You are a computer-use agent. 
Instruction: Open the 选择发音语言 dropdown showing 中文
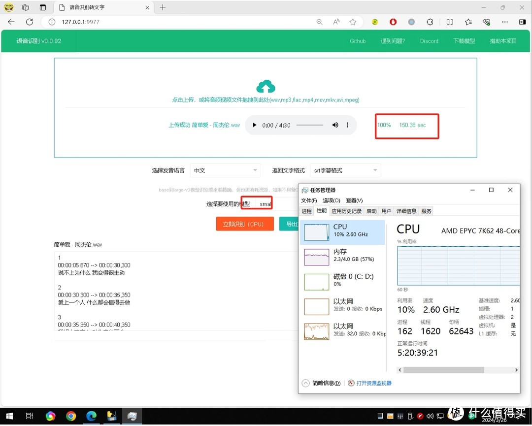pos(225,170)
